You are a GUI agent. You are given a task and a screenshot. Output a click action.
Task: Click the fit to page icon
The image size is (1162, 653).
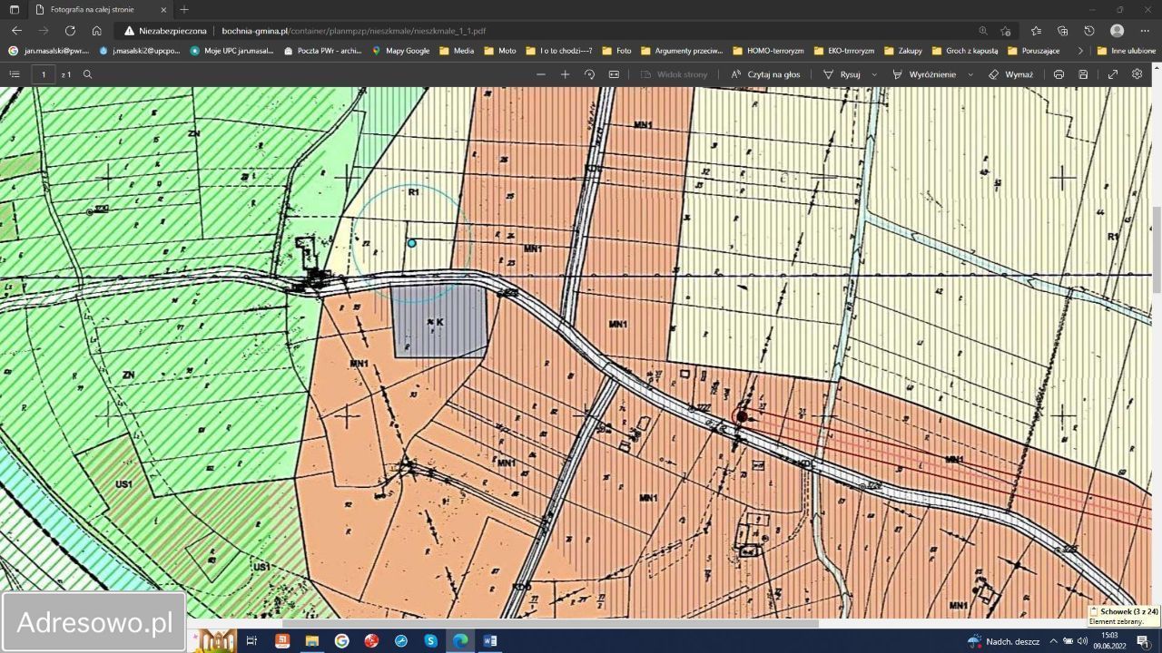pyautogui.click(x=614, y=74)
